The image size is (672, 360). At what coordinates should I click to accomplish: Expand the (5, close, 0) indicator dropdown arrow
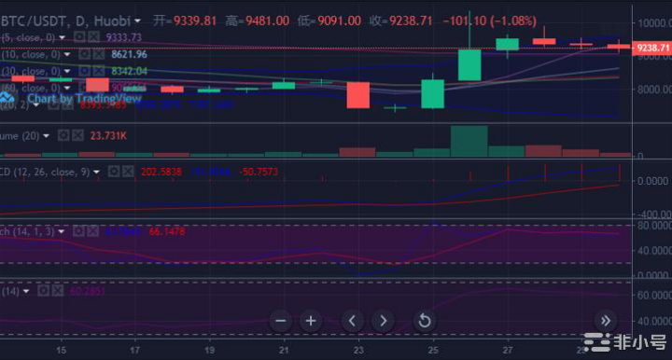click(x=63, y=37)
